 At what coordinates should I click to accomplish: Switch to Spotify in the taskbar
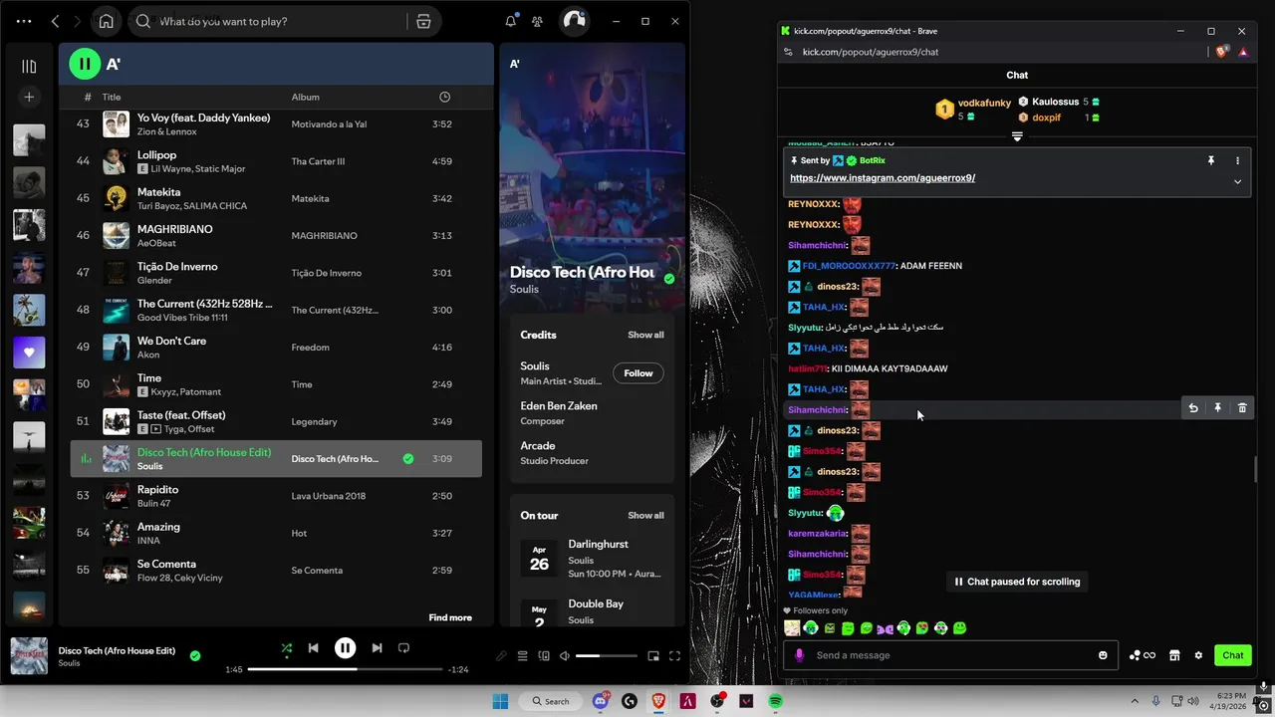click(x=775, y=701)
